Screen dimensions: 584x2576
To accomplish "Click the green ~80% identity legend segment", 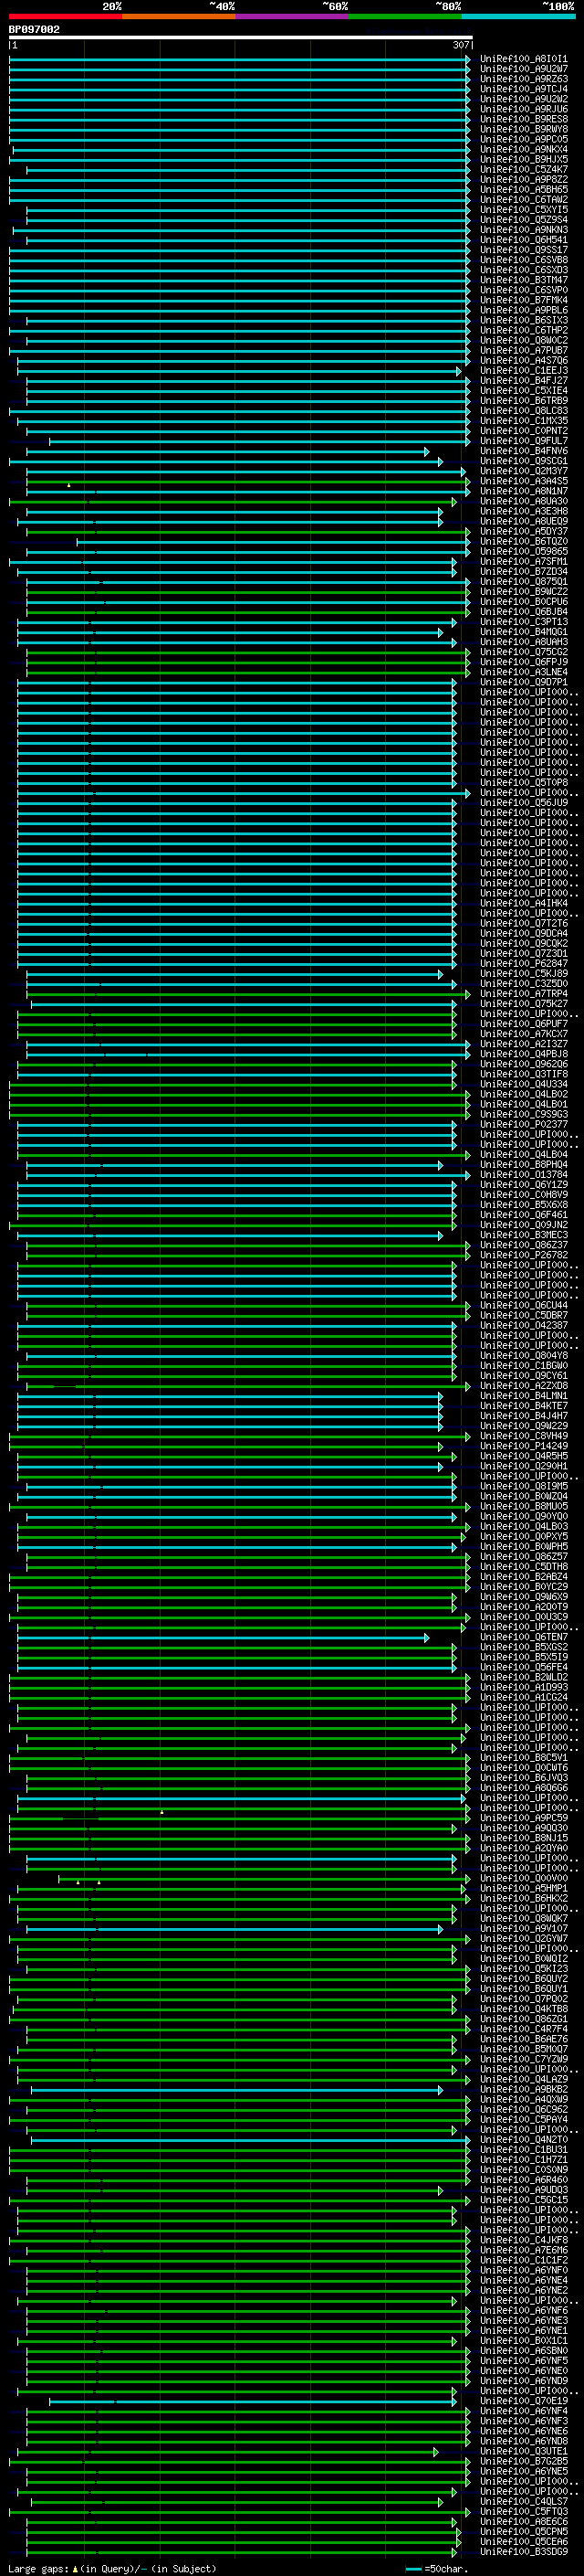I will coord(405,17).
